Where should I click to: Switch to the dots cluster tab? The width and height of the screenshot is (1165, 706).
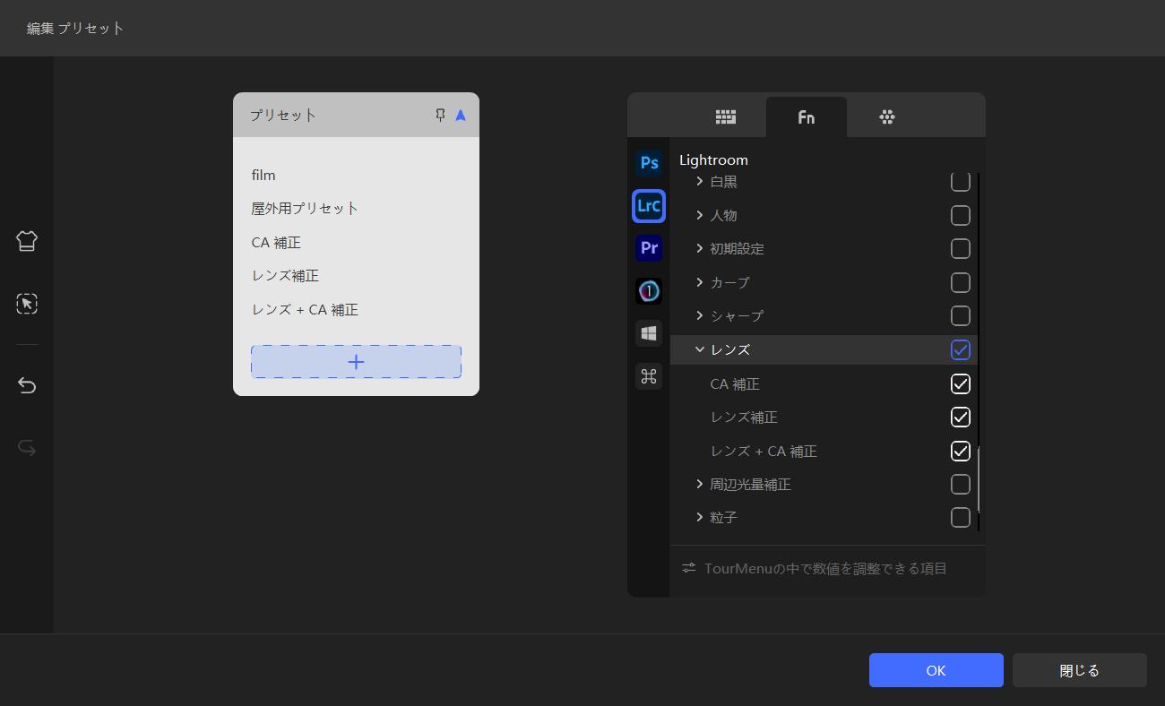(887, 117)
